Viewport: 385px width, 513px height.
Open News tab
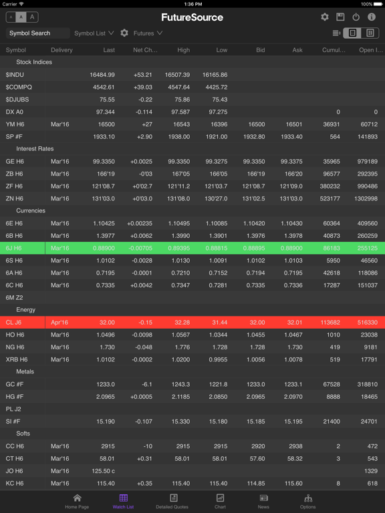coord(263,502)
